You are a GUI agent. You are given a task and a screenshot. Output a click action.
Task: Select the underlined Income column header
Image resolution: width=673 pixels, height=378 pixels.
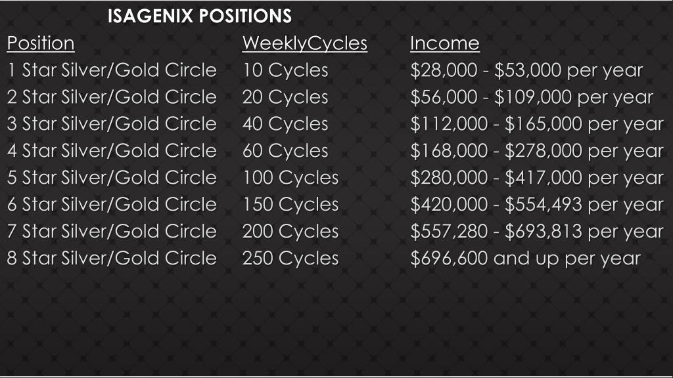444,43
